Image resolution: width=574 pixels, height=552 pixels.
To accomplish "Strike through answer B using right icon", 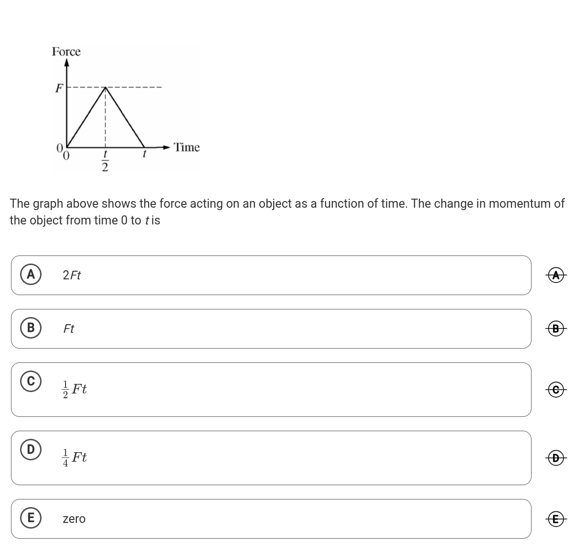I will [x=555, y=329].
